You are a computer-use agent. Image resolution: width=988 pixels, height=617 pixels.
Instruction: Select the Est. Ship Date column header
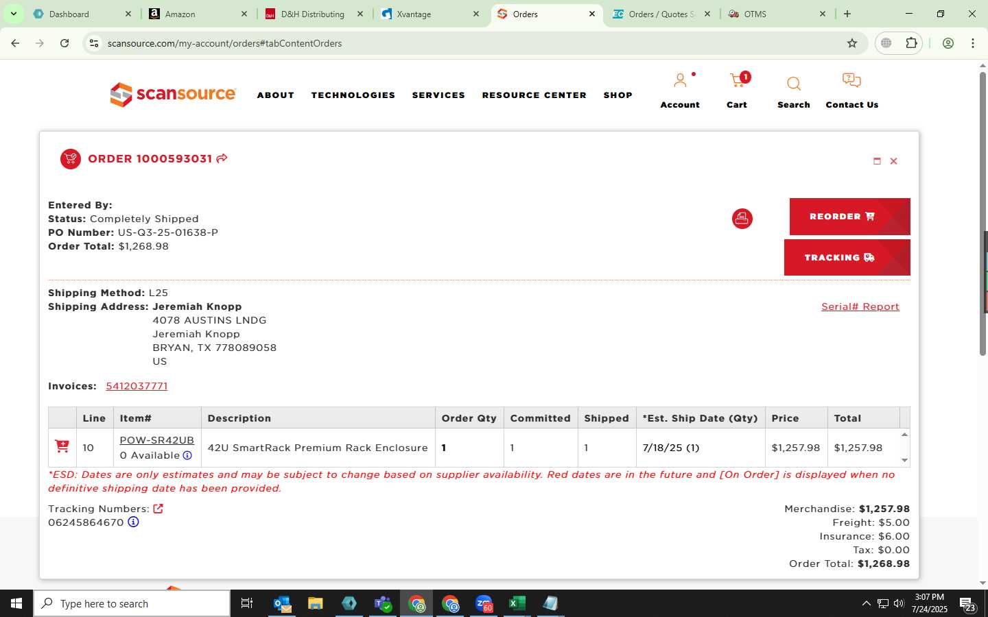coord(700,418)
